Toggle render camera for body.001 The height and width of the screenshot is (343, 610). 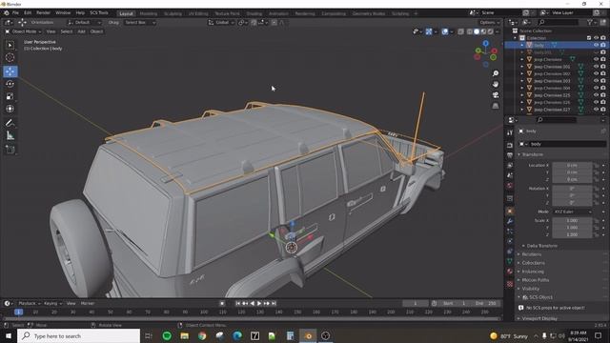tap(603, 52)
